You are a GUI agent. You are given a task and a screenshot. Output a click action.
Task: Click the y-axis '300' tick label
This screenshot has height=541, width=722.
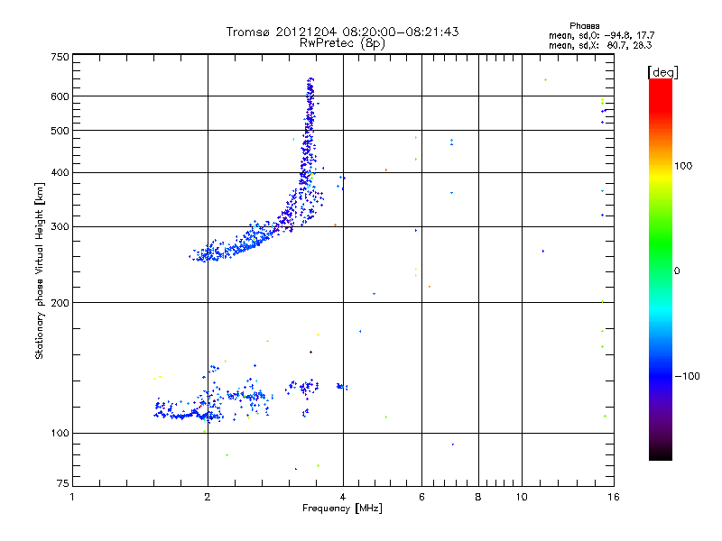click(x=60, y=227)
